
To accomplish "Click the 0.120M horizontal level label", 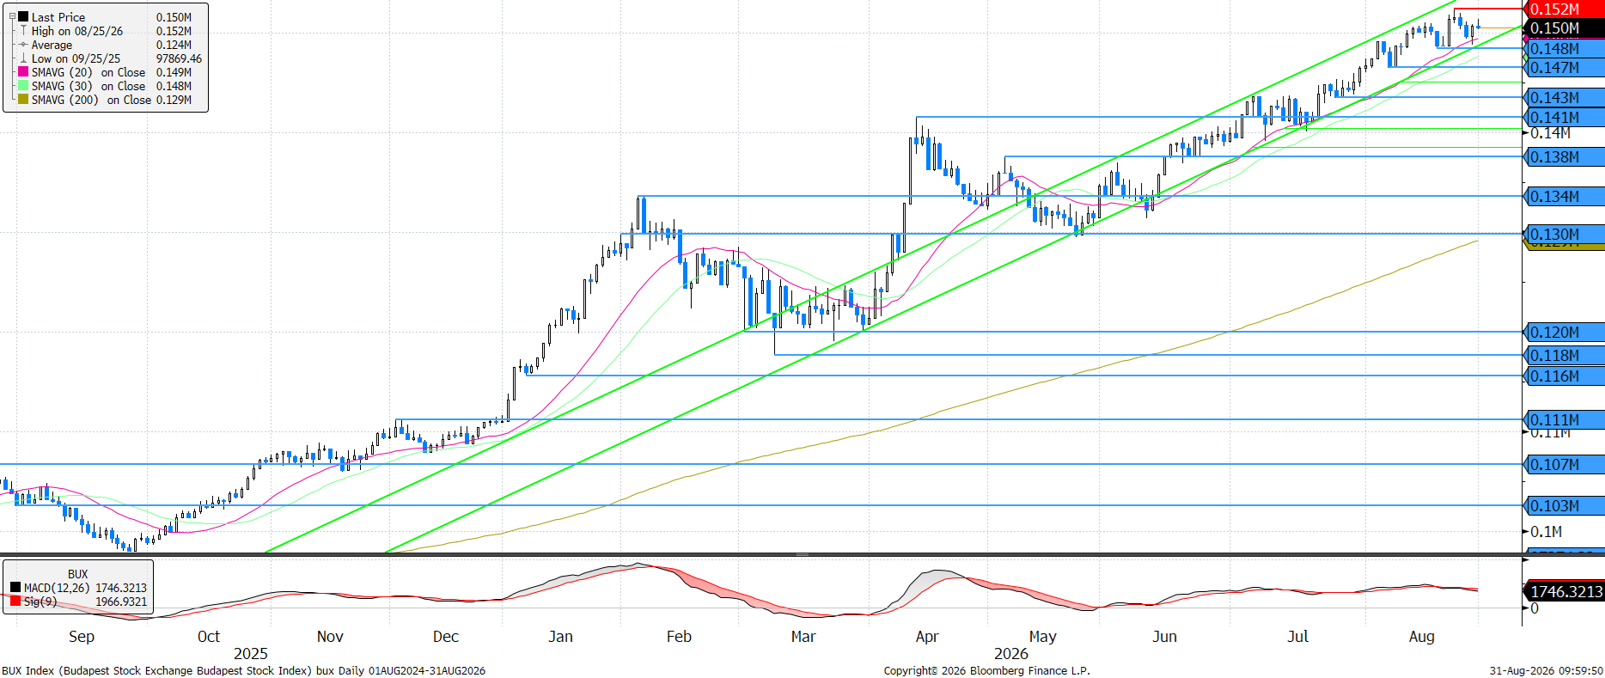I will 1564,333.
